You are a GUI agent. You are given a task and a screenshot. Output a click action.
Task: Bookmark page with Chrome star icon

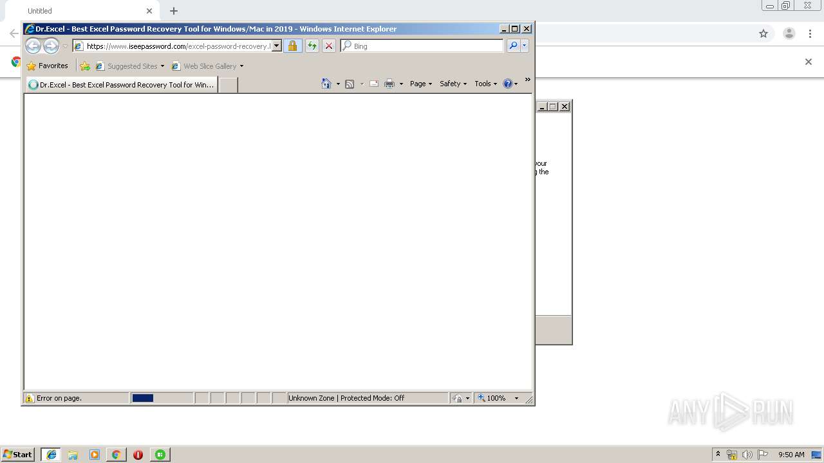click(x=763, y=33)
